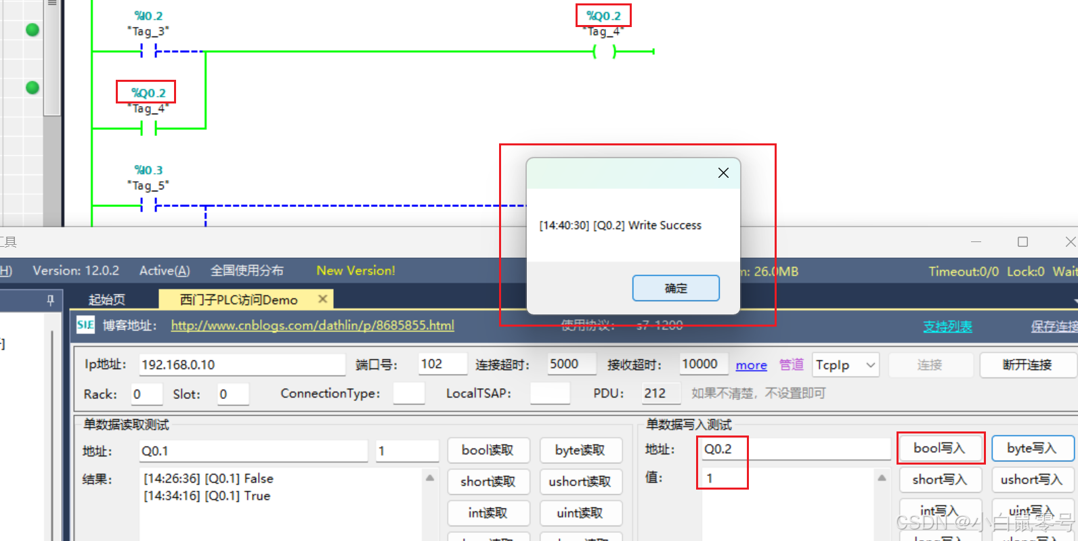
Task: Click the 连接超时 field showing 5000
Action: [x=572, y=364]
